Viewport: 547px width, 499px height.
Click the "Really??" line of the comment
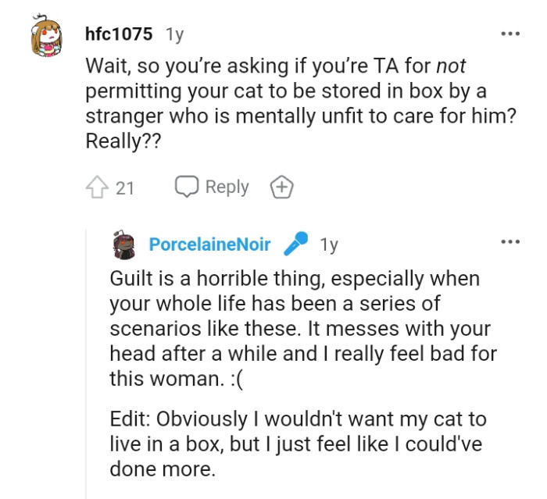[121, 143]
